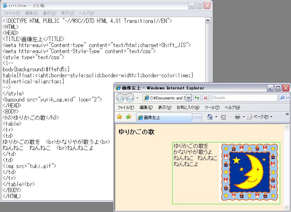The width and height of the screenshot is (291, 212).
Task: Open Notepad 表示(V) menu
Action: 68,13
